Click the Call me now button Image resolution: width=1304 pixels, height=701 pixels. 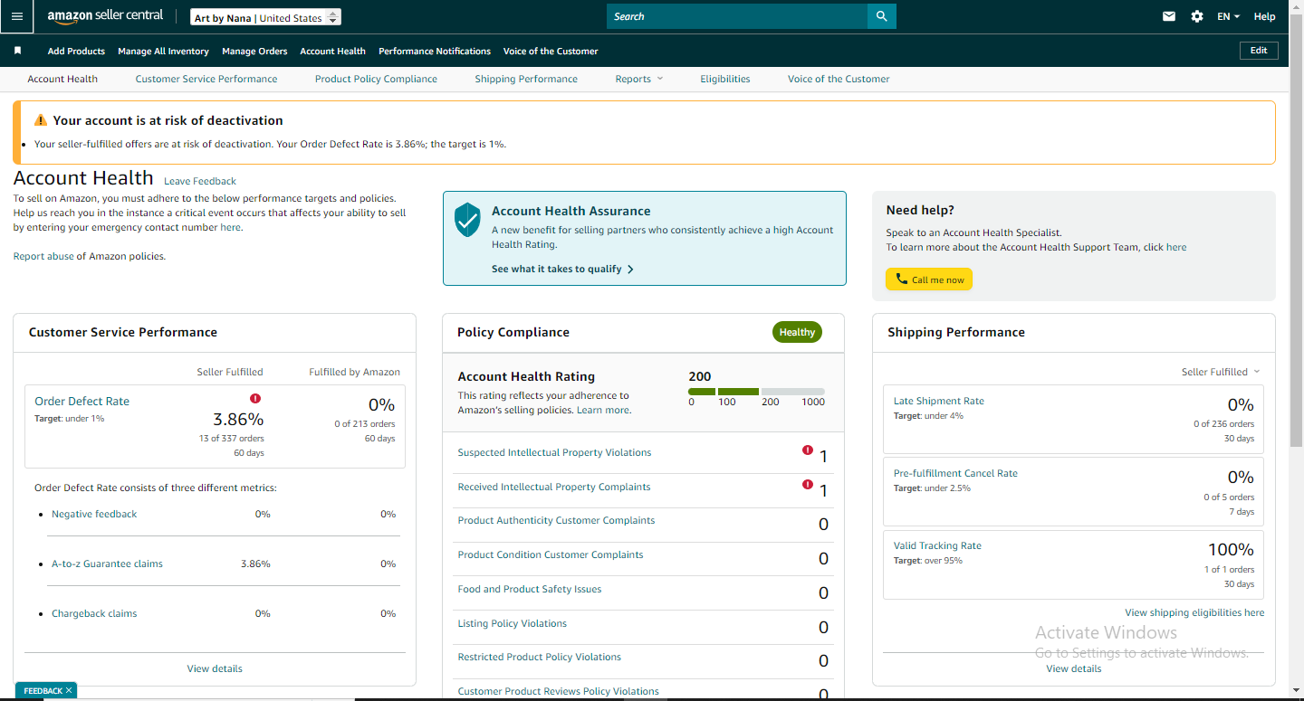click(x=929, y=279)
